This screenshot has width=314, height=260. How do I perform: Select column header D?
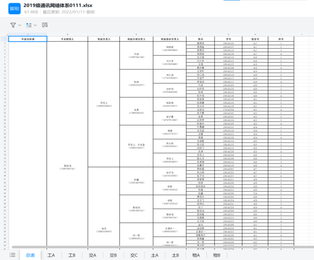pos(136,34)
